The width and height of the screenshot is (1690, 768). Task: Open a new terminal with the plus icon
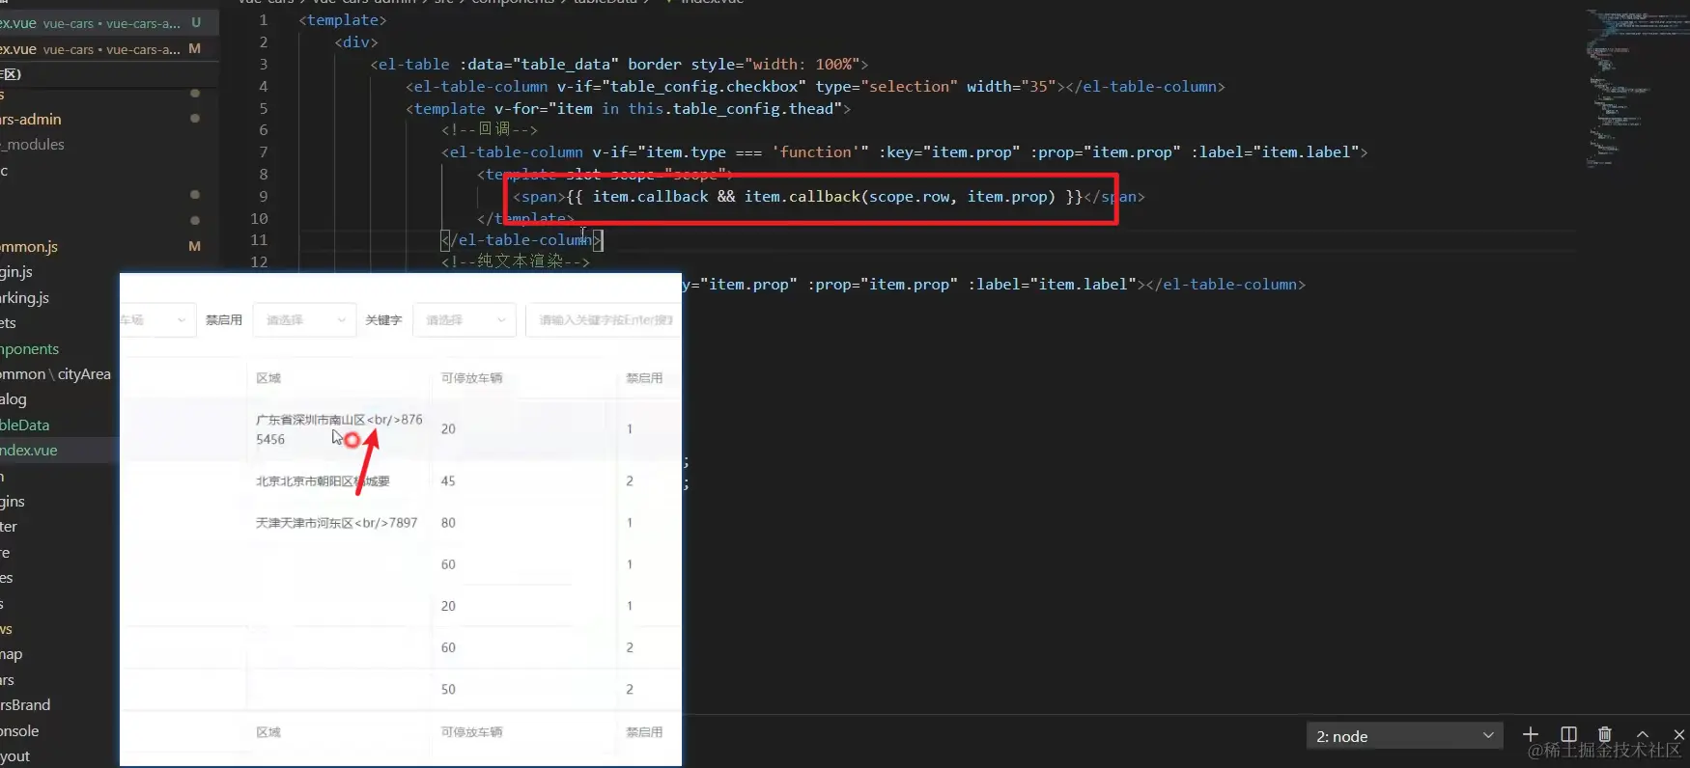tap(1530, 735)
